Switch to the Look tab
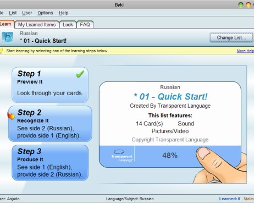Viewport: 254px width, 203px height. point(68,25)
